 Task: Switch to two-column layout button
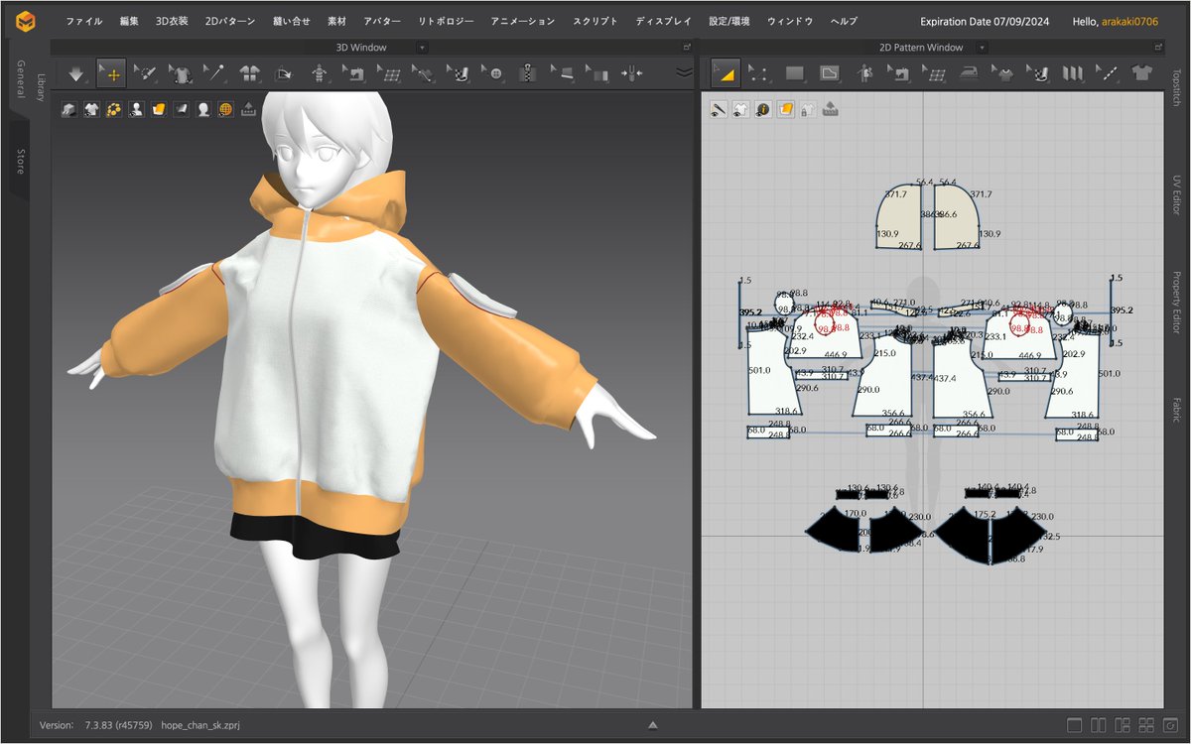1099,725
